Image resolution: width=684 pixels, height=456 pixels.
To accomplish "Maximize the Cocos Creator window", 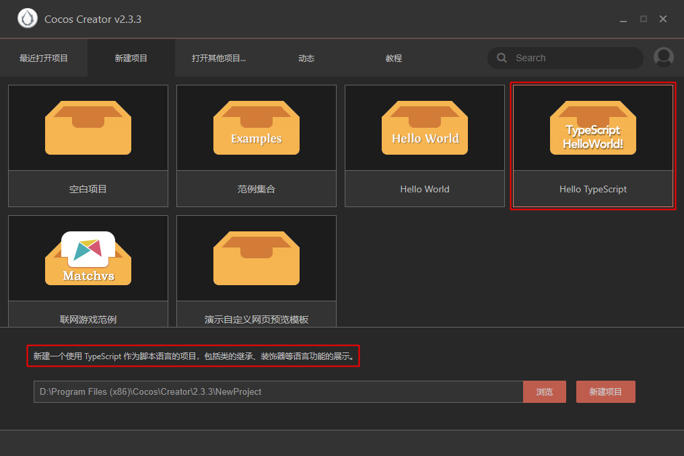I will pyautogui.click(x=644, y=19).
